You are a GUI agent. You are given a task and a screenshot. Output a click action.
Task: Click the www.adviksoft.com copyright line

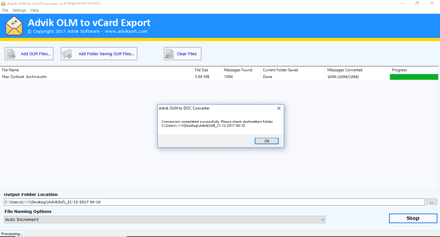click(x=87, y=31)
